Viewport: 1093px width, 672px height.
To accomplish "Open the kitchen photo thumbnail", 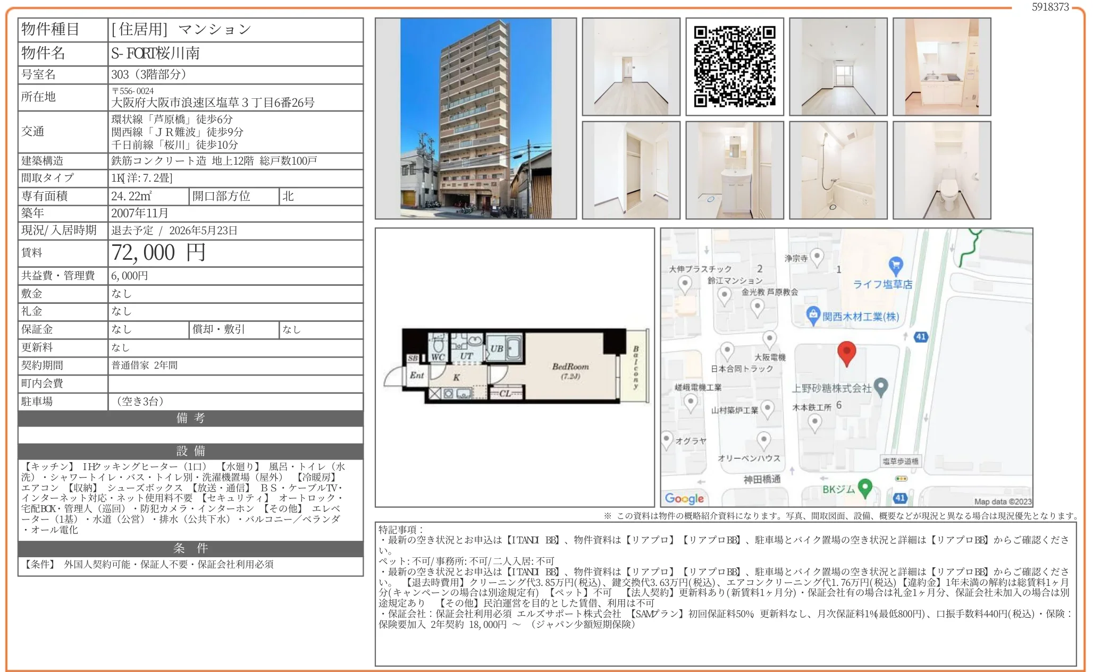I will click(x=941, y=66).
